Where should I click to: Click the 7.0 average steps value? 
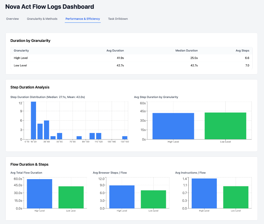coord(247,66)
